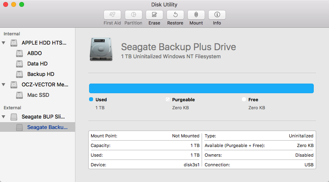The image size is (329, 182).
Task: Select the Mac SSD volume icon
Action: point(20,95)
